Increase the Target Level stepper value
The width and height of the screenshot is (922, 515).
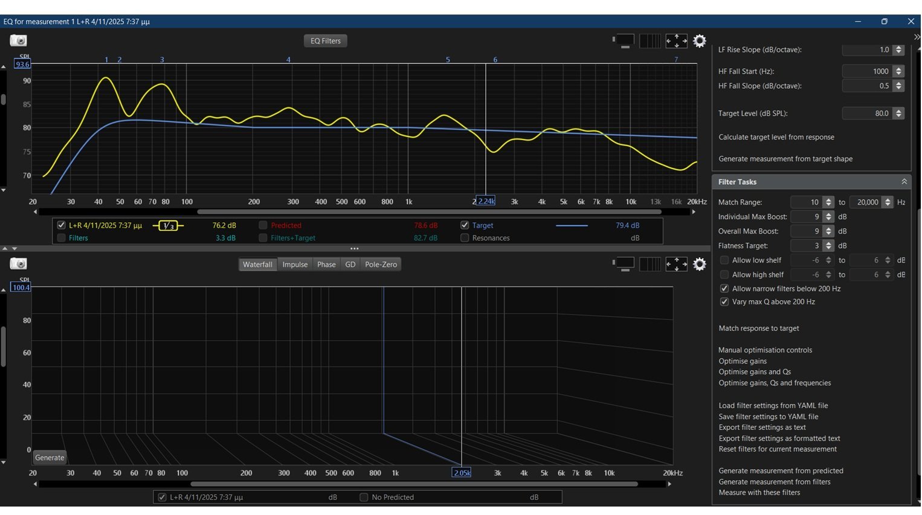(898, 110)
